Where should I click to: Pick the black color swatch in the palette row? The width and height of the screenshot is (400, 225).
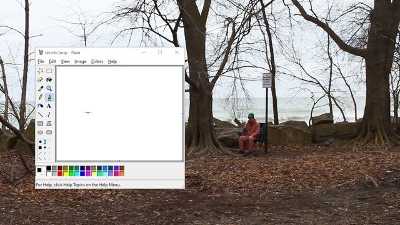(x=49, y=168)
